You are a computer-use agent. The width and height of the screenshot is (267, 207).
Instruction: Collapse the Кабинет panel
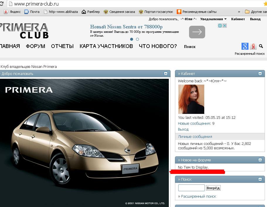point(260,74)
